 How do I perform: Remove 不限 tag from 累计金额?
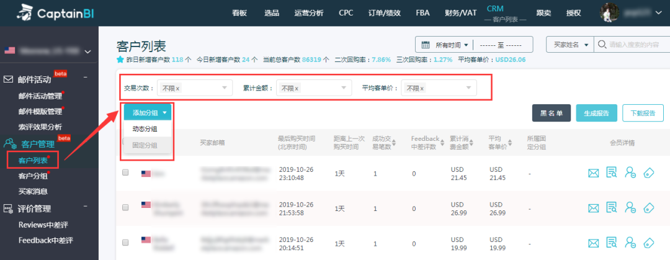(297, 89)
